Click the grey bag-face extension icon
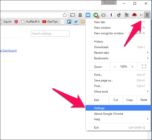 (x=126, y=15)
